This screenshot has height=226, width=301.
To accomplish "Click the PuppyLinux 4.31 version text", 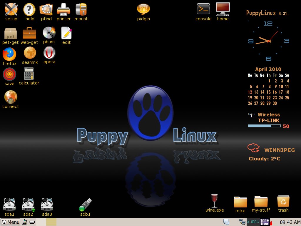I will click(267, 13).
